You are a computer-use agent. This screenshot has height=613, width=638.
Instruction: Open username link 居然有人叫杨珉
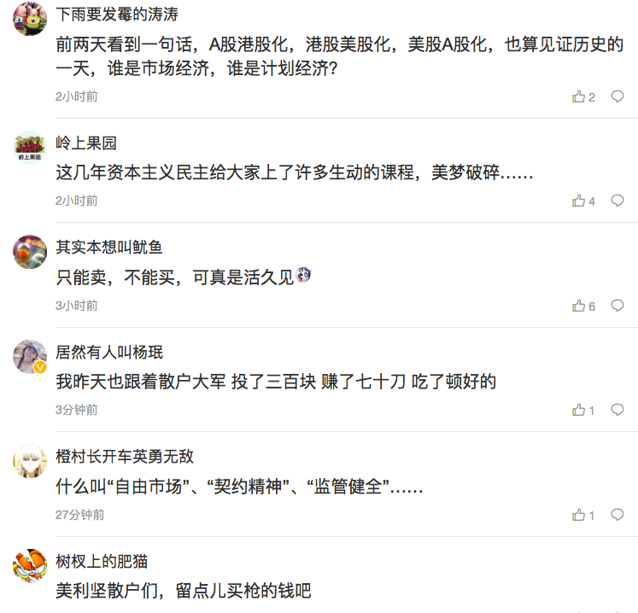pyautogui.click(x=109, y=353)
